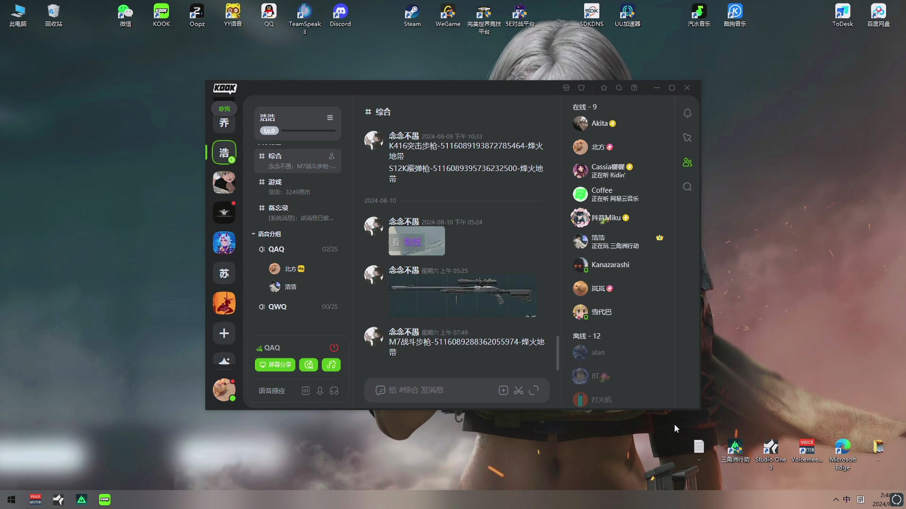The height and width of the screenshot is (509, 906).
Task: Open 雪代巴 member entry
Action: pos(618,312)
